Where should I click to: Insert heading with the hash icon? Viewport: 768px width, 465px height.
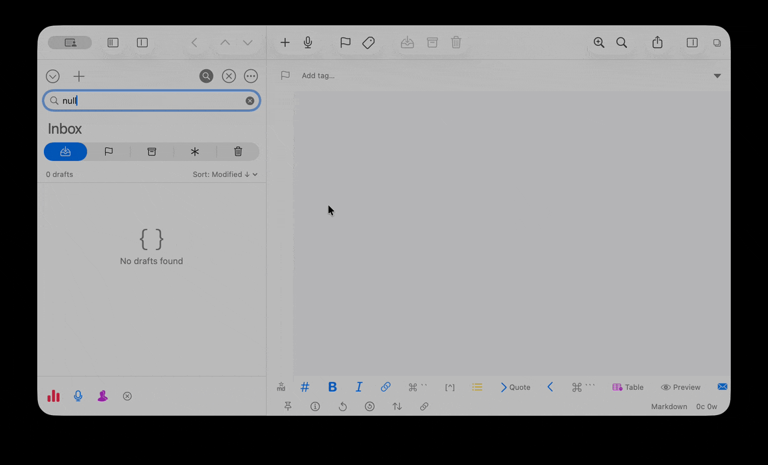point(305,387)
